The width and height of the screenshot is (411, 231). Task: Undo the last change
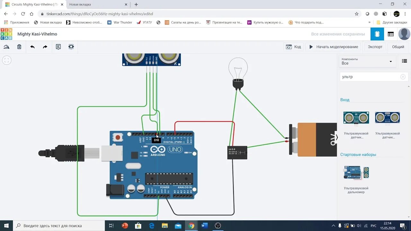31,47
